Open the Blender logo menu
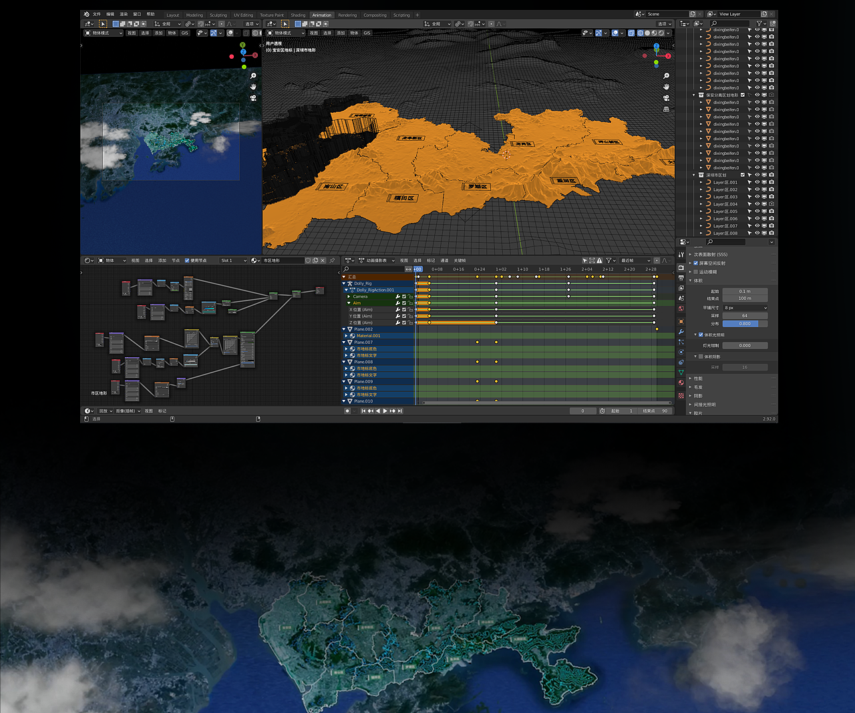 tap(87, 14)
